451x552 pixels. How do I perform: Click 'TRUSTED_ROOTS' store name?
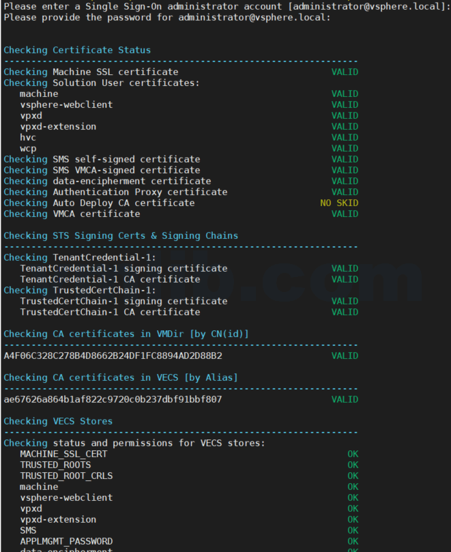tap(55, 465)
